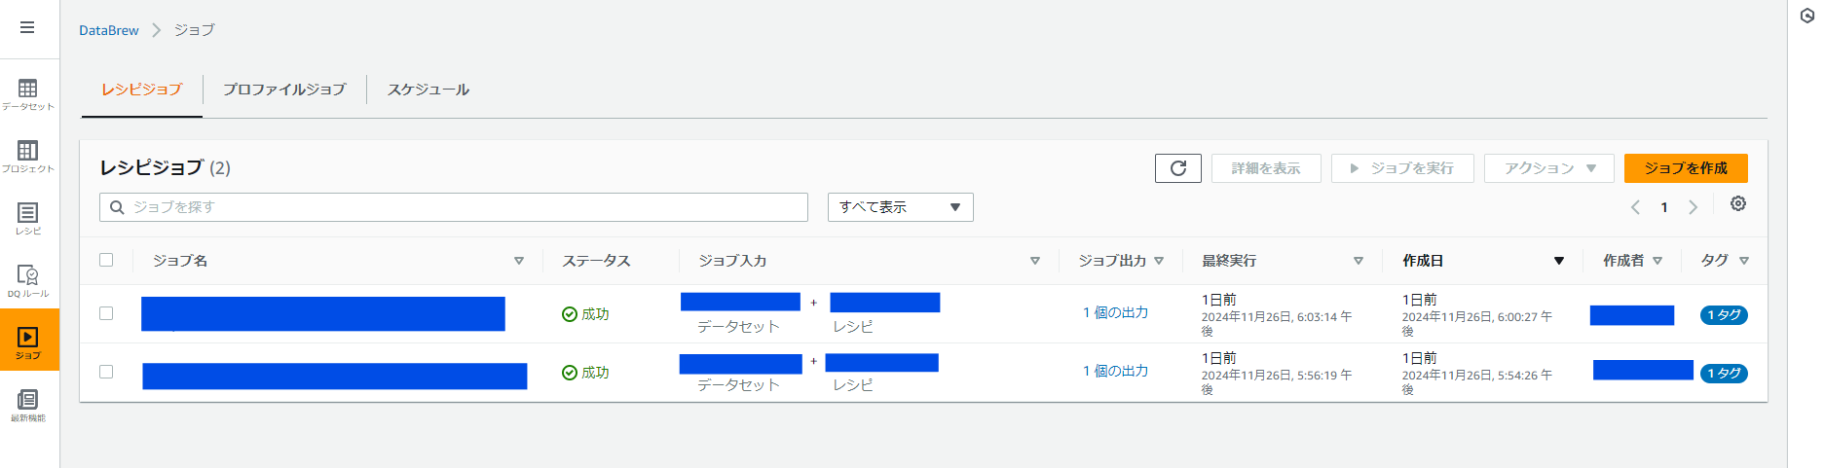Open table preferences gear icon
Viewport: 1825px width, 468px height.
pos(1738,203)
